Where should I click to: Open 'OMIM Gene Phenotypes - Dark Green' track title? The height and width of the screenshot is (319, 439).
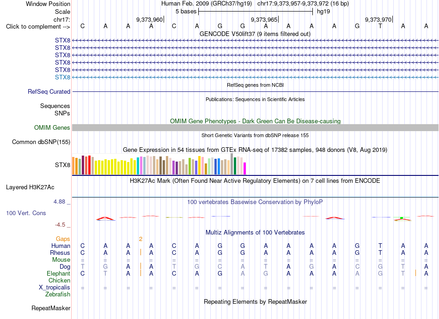click(255, 121)
